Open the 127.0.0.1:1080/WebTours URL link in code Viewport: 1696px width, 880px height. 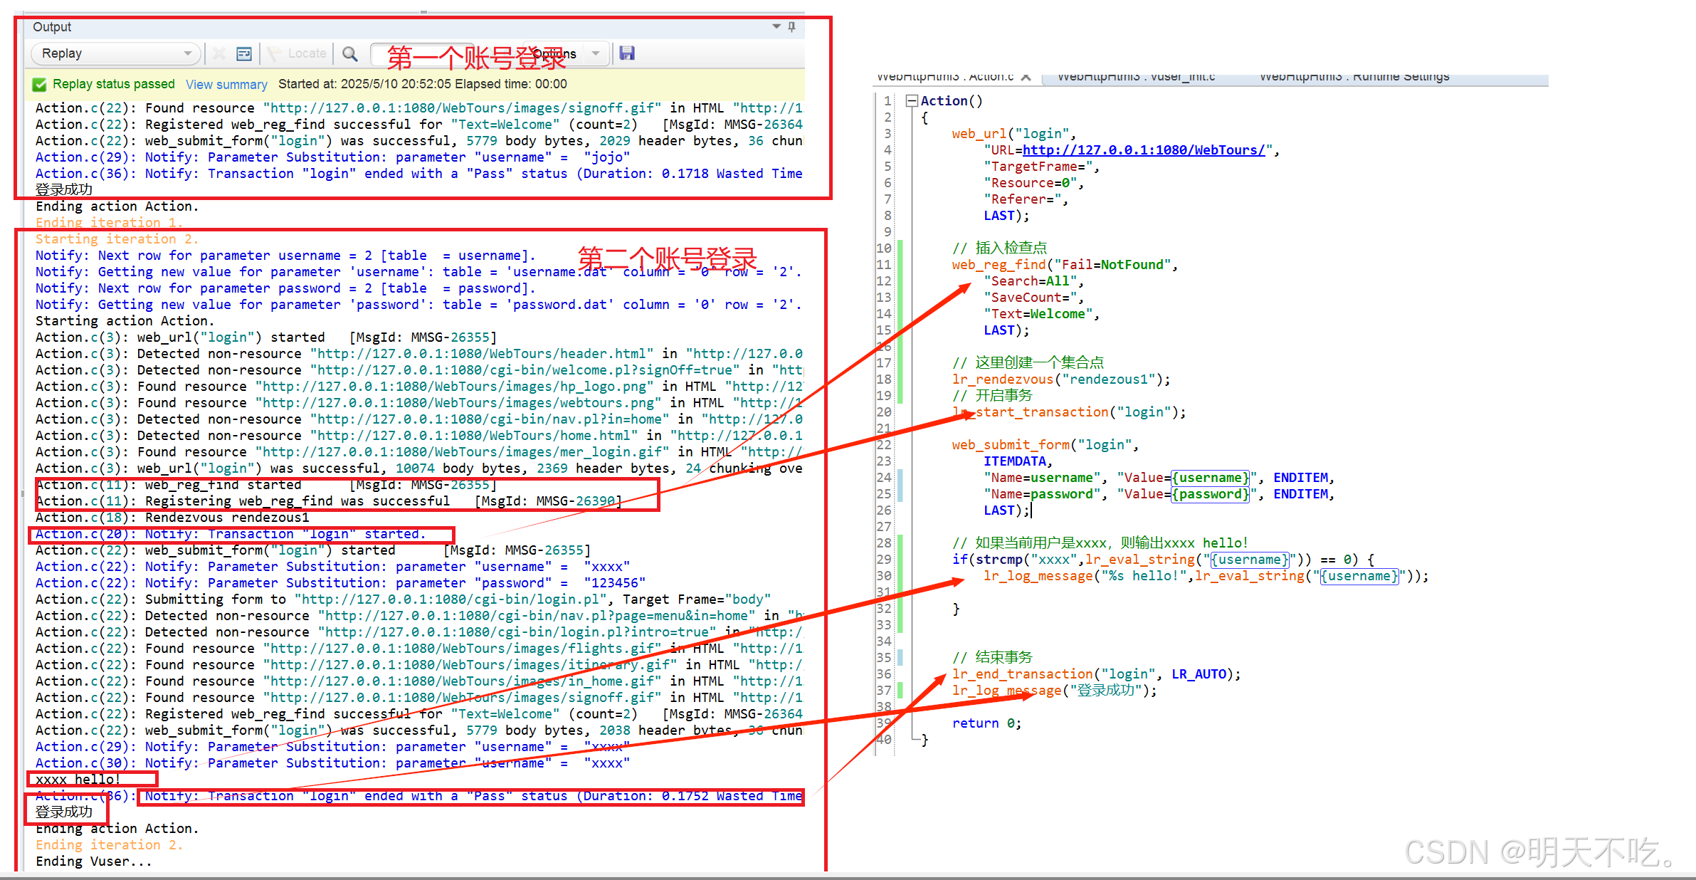pos(1143,150)
